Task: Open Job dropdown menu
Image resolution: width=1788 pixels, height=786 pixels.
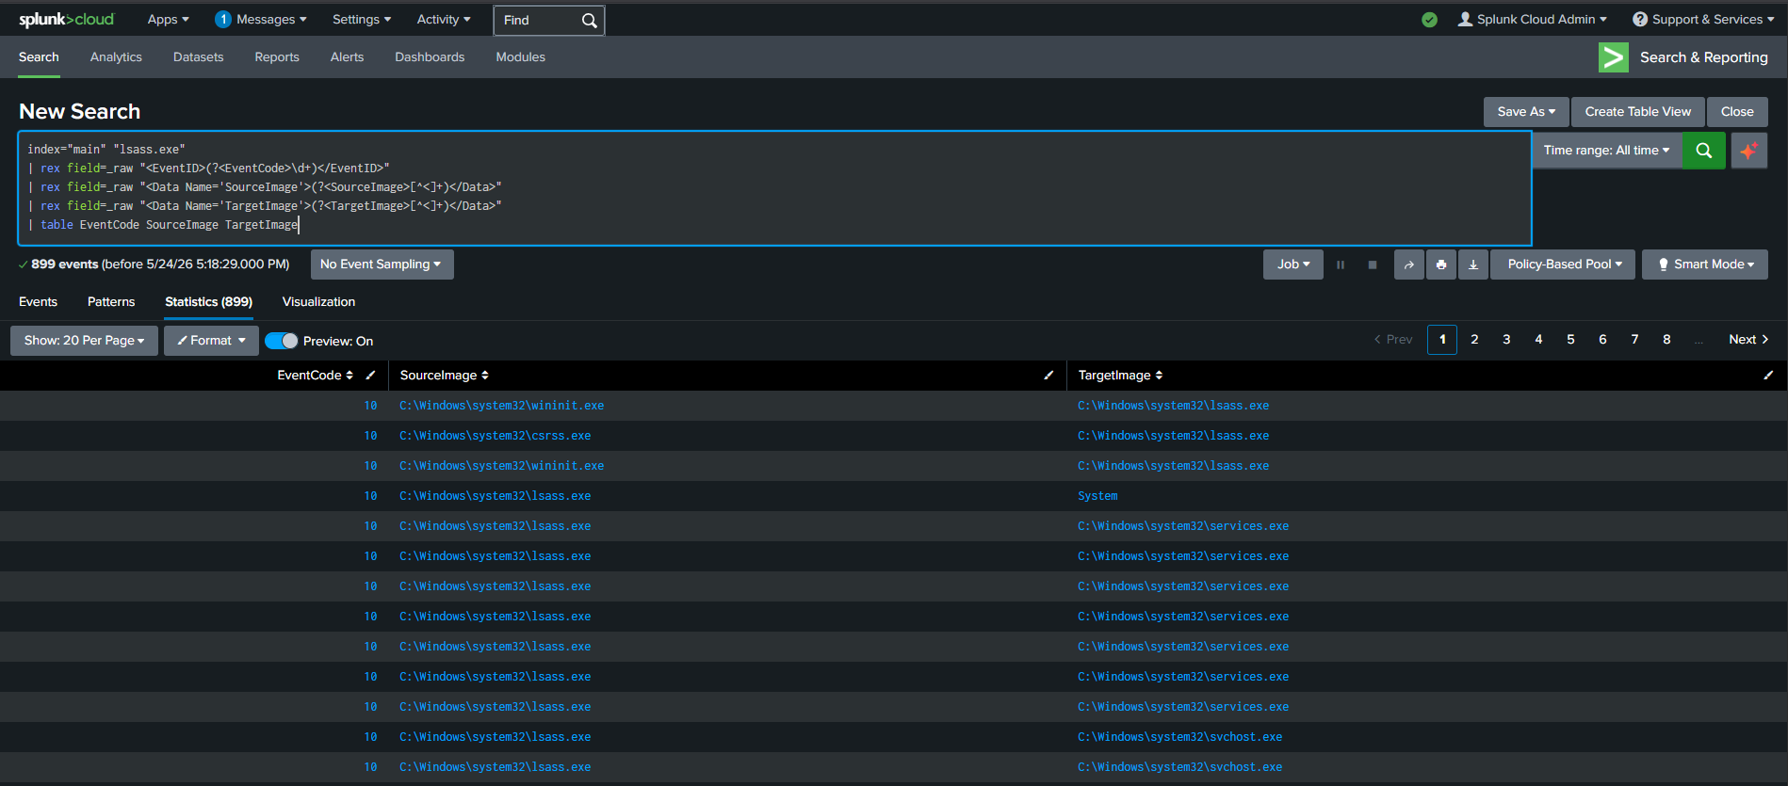Action: 1293,265
